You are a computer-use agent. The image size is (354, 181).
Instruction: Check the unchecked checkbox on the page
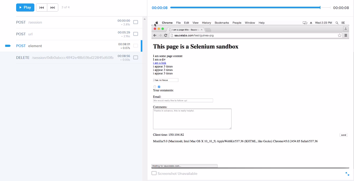click(x=155, y=87)
